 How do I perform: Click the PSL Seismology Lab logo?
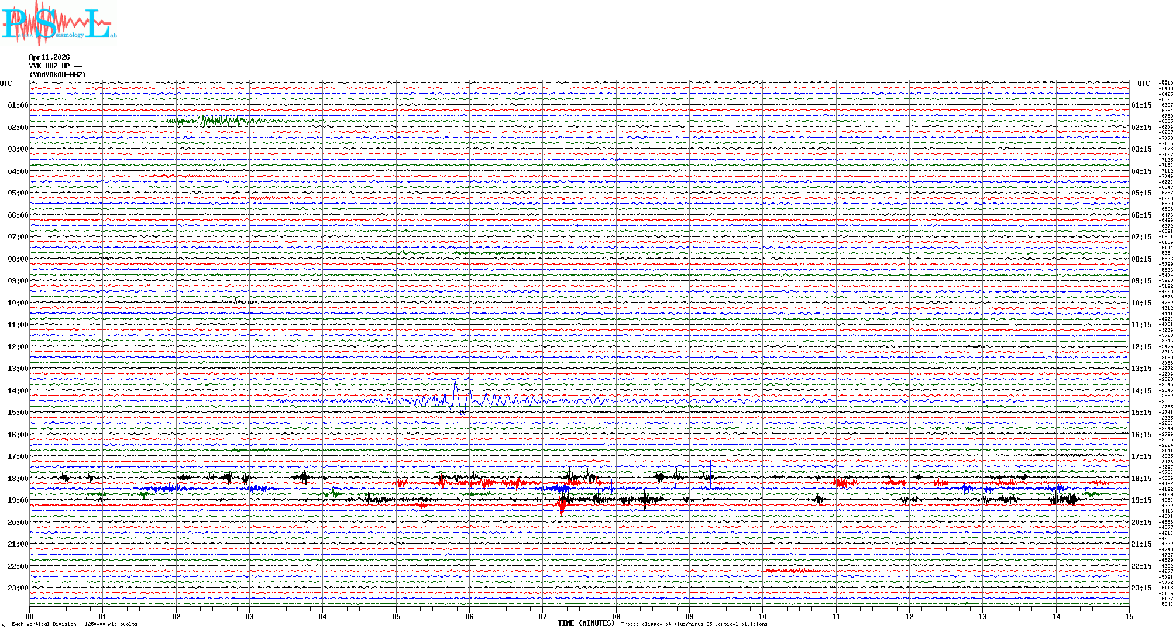point(59,22)
